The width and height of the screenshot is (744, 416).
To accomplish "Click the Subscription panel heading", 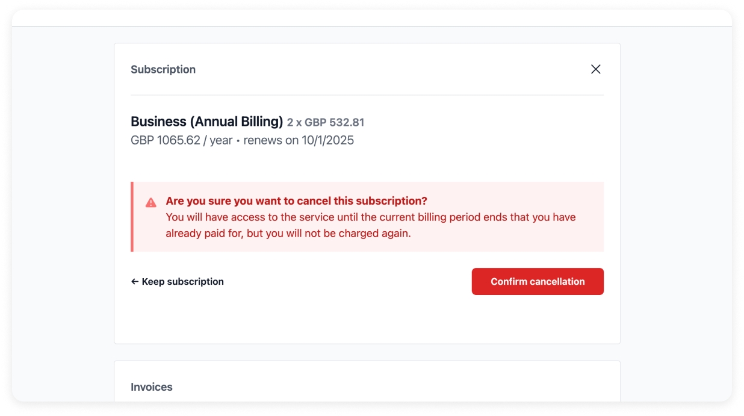I will [163, 70].
